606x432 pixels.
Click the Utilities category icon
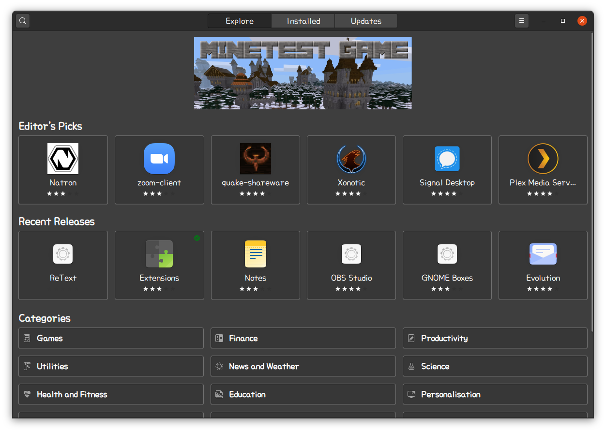[x=27, y=366]
